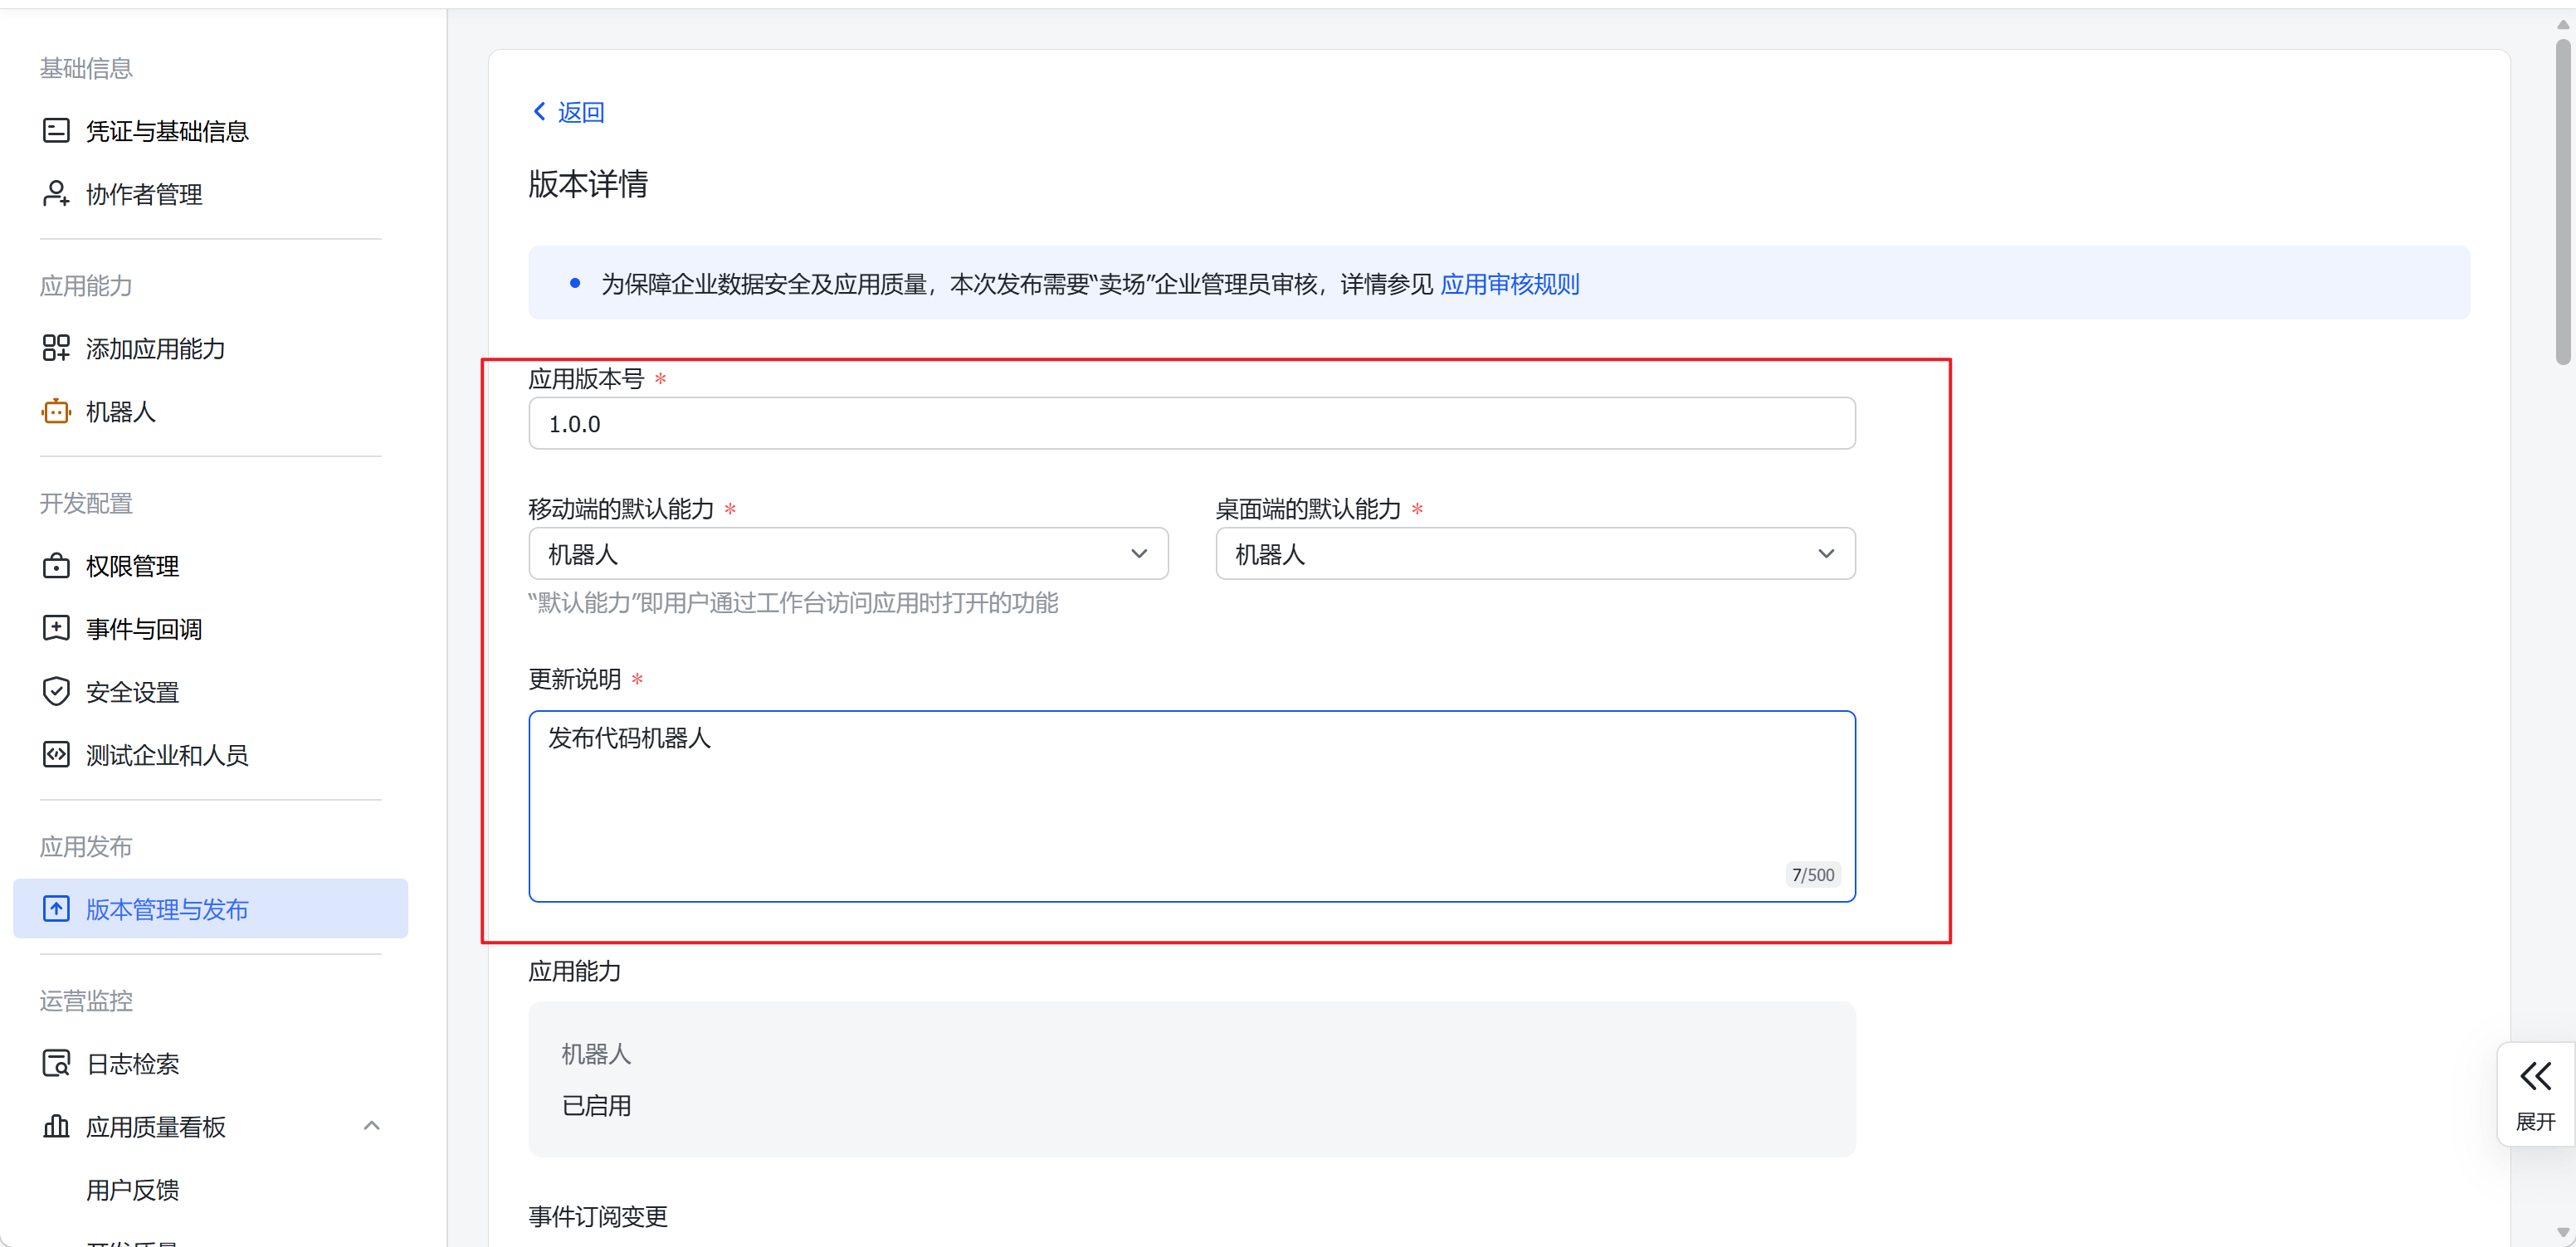
Task: Click into the 更新说明 text area
Action: (x=1190, y=805)
